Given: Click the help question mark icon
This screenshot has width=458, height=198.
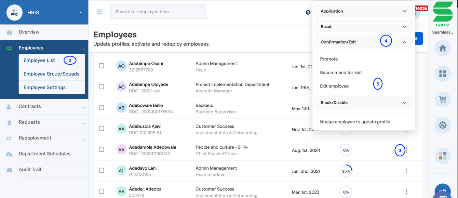Looking at the screenshot, I should (x=308, y=12).
